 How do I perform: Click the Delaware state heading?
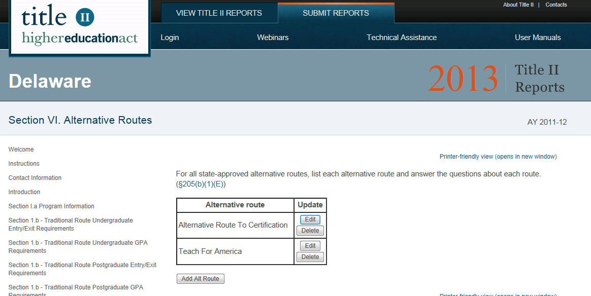click(x=50, y=81)
